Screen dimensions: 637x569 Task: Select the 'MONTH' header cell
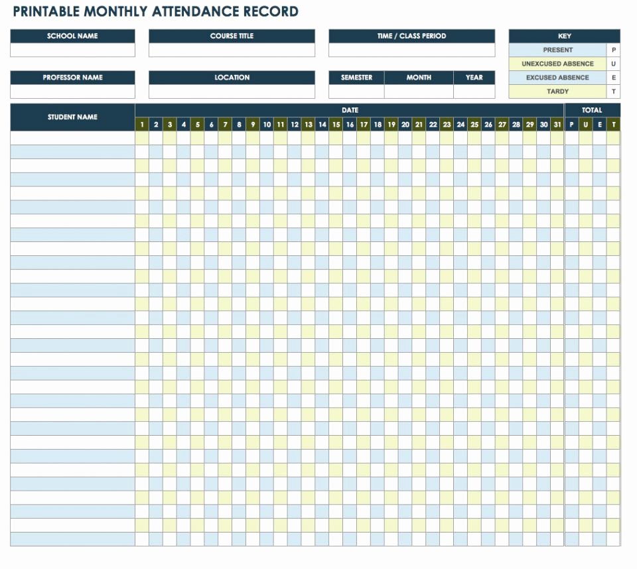tap(419, 78)
